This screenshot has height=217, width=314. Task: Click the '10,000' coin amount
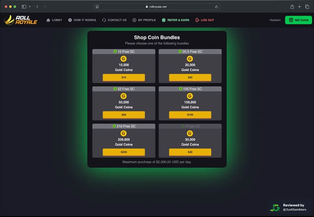tap(124, 65)
